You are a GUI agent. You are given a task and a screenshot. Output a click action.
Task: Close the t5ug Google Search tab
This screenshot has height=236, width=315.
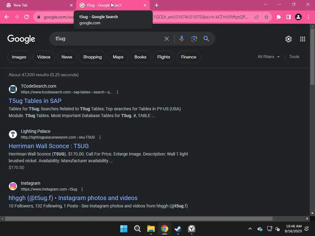point(145,6)
